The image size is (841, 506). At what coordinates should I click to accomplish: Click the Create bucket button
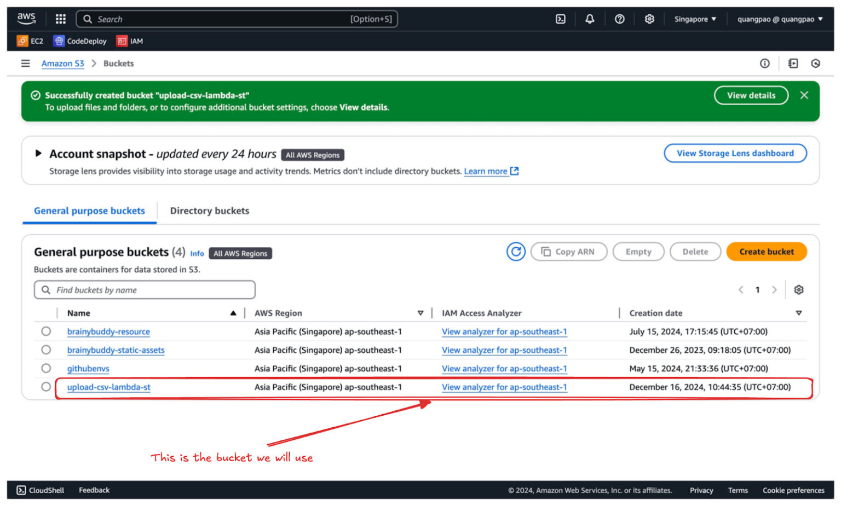click(x=767, y=252)
